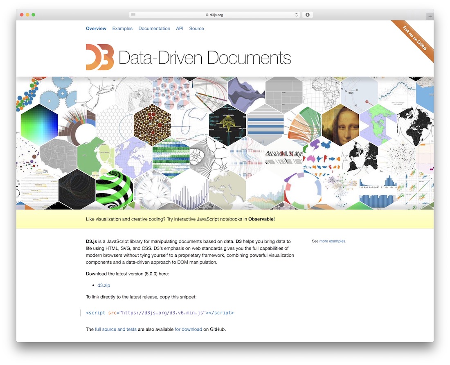The image size is (450, 365).
Task: Open the full source and tests link
Action: (116, 329)
